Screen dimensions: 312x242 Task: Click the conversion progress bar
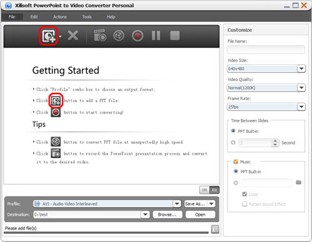pos(106,233)
